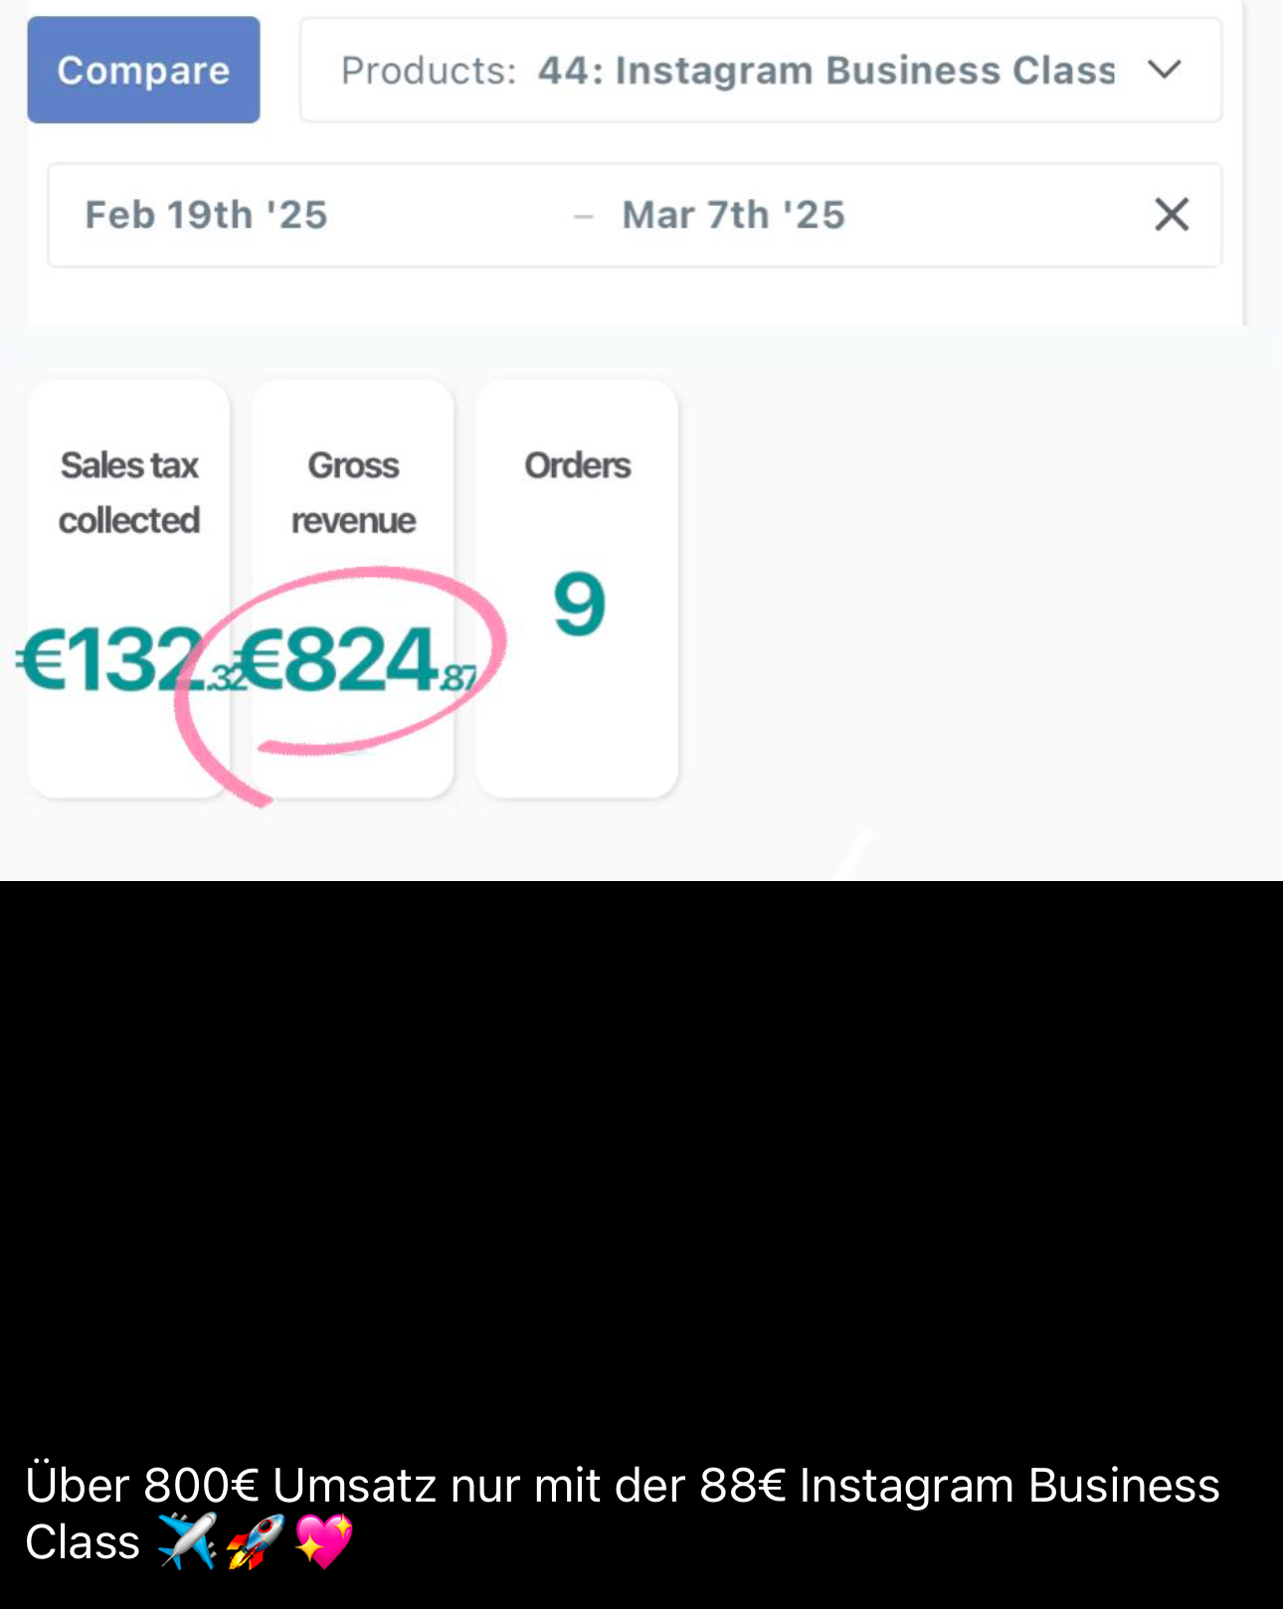Open the Gross revenue card
This screenshot has height=1609, width=1283.
tap(353, 589)
